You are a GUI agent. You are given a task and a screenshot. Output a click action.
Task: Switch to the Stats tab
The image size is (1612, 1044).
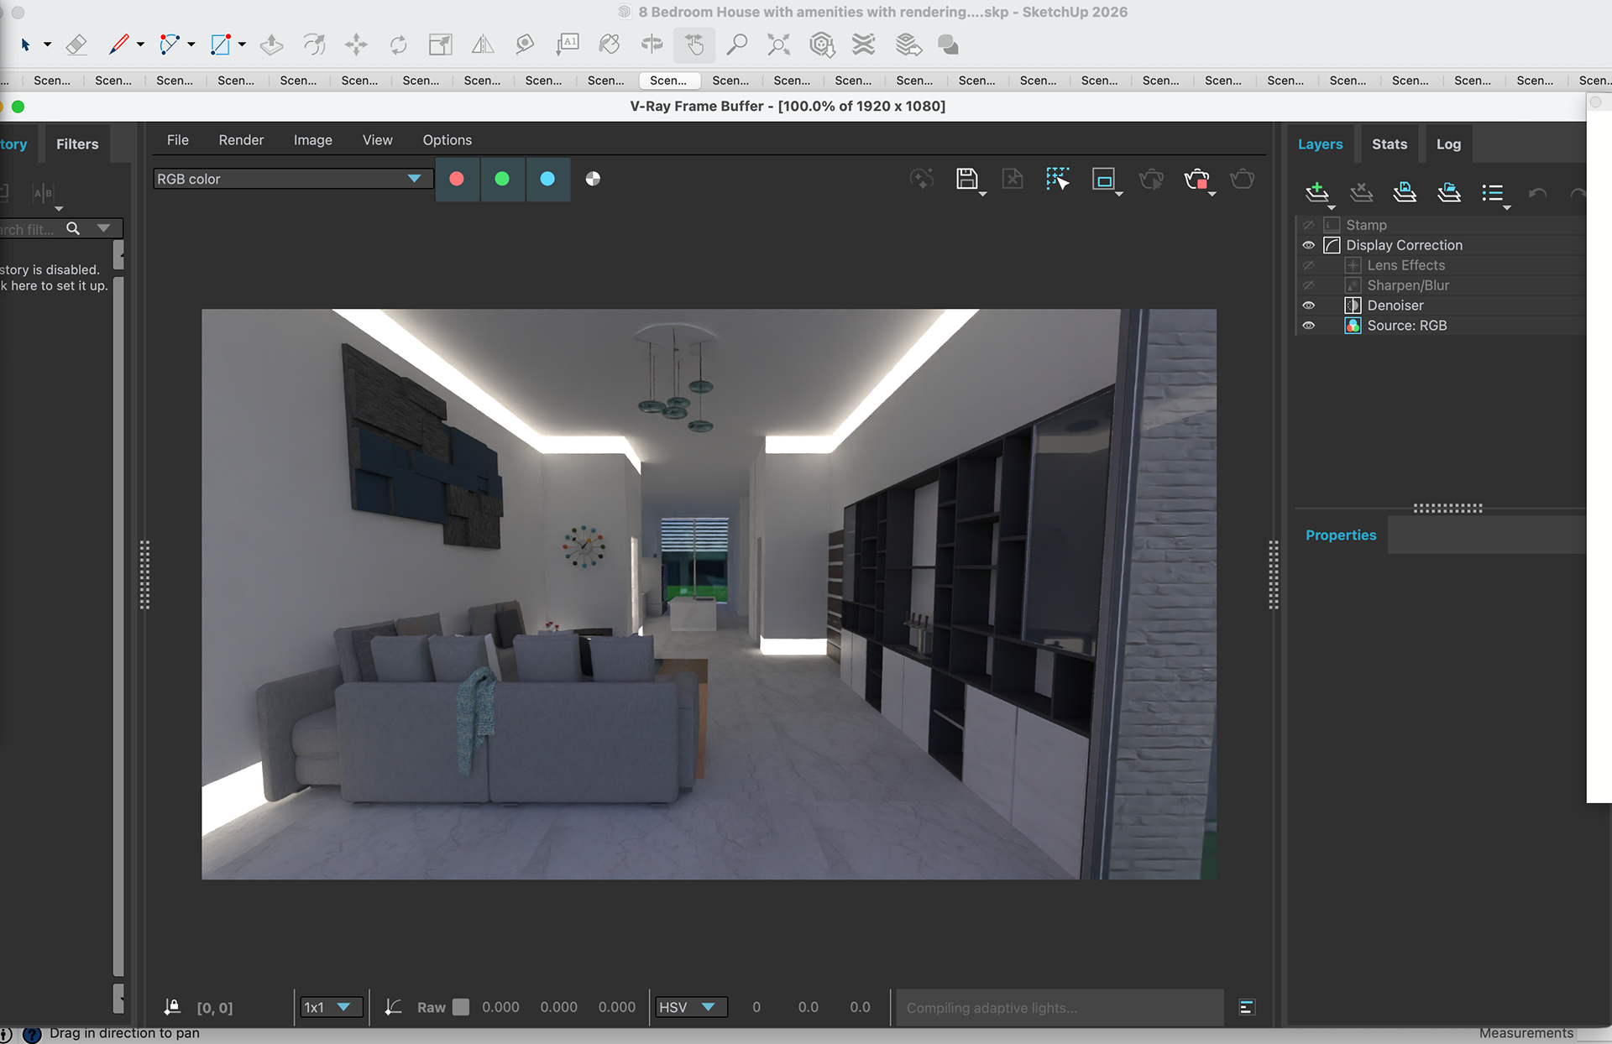pos(1389,144)
